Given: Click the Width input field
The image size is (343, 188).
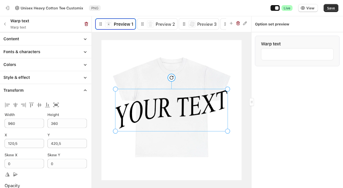Looking at the screenshot, I should 24,124.
